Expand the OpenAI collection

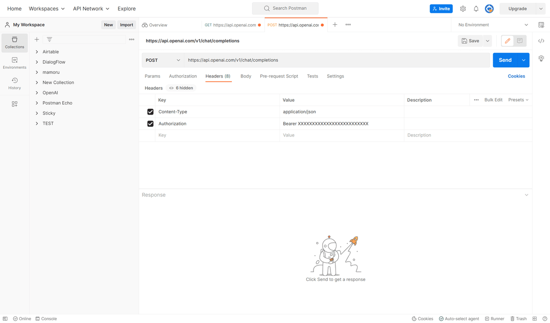pyautogui.click(x=37, y=93)
